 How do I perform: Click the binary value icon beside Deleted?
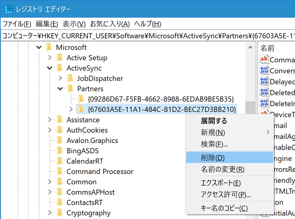click(264, 92)
